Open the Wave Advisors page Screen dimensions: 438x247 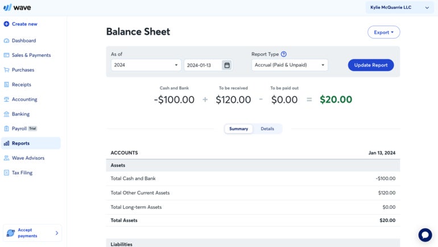28,158
